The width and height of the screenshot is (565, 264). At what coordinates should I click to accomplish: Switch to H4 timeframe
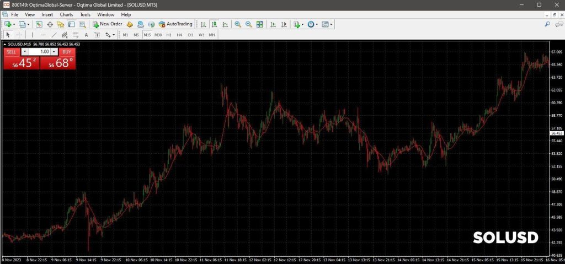(x=180, y=35)
